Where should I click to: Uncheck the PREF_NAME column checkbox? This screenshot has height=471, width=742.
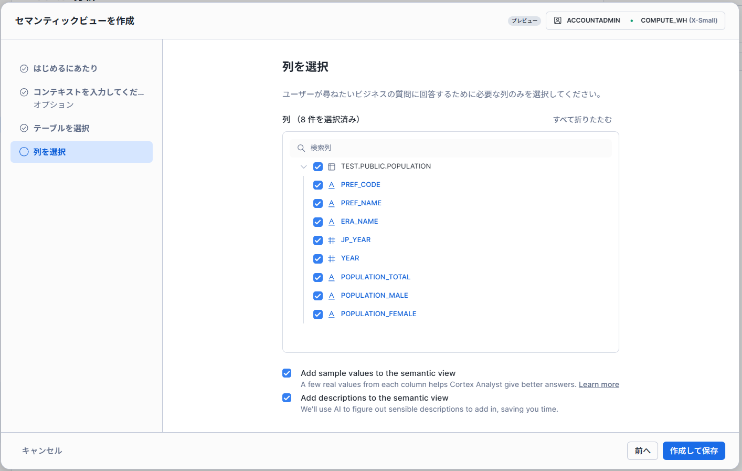[318, 204]
